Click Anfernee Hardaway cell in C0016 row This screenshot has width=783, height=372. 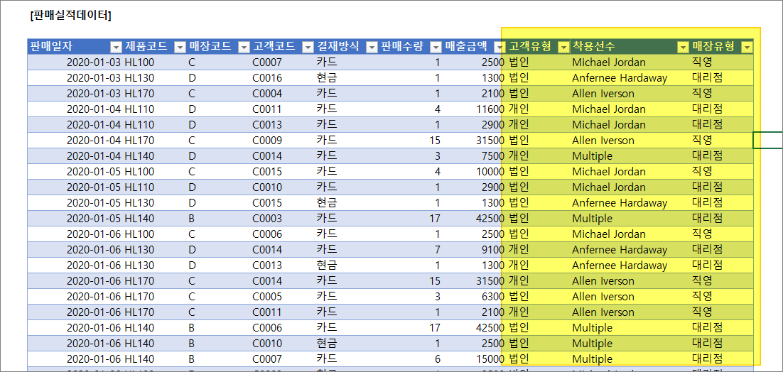pos(630,78)
